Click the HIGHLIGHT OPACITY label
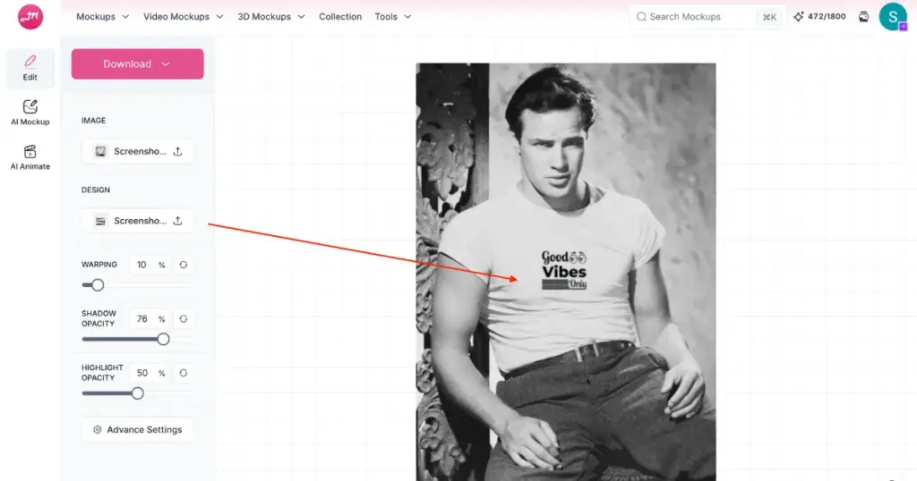This screenshot has height=481, width=917. tap(102, 373)
